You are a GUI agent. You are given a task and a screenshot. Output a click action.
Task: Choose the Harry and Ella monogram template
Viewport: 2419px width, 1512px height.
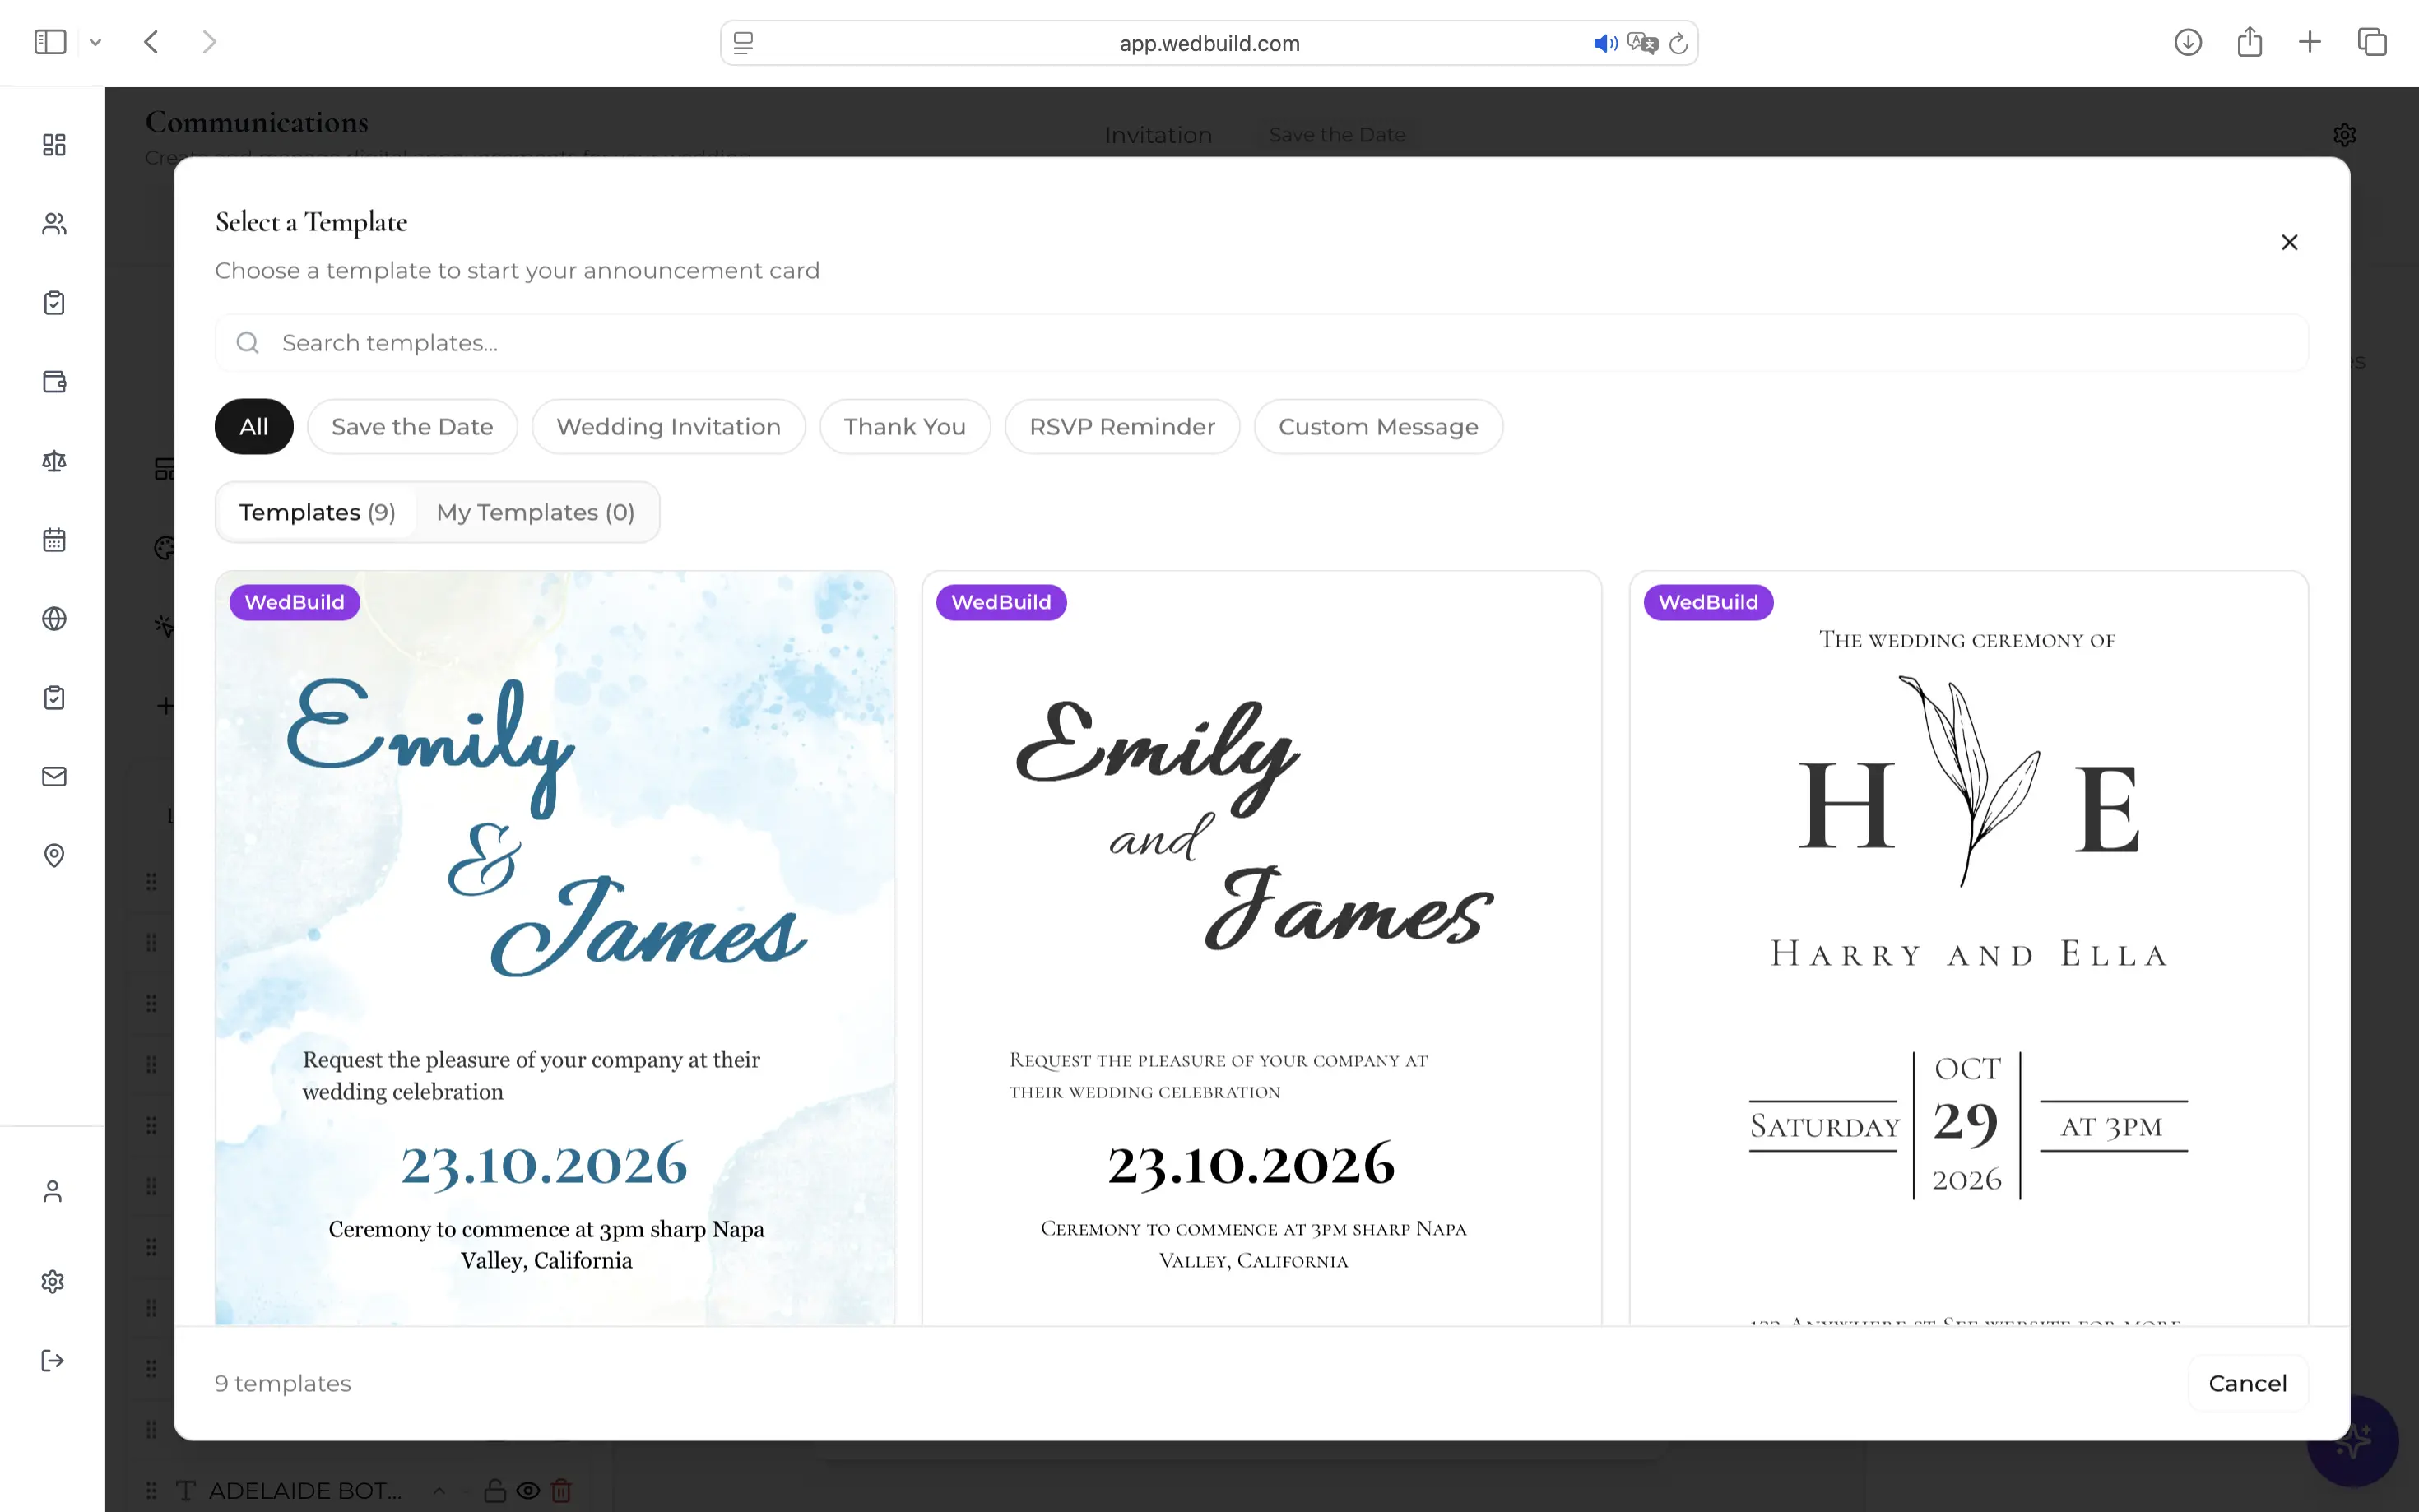[1968, 948]
